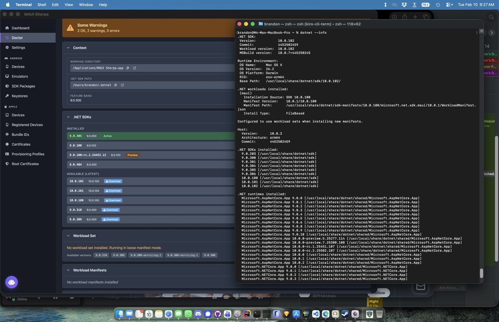Image resolution: width=499 pixels, height=322 pixels.
Task: Collapse the Workload Set section
Action: [x=69, y=236]
